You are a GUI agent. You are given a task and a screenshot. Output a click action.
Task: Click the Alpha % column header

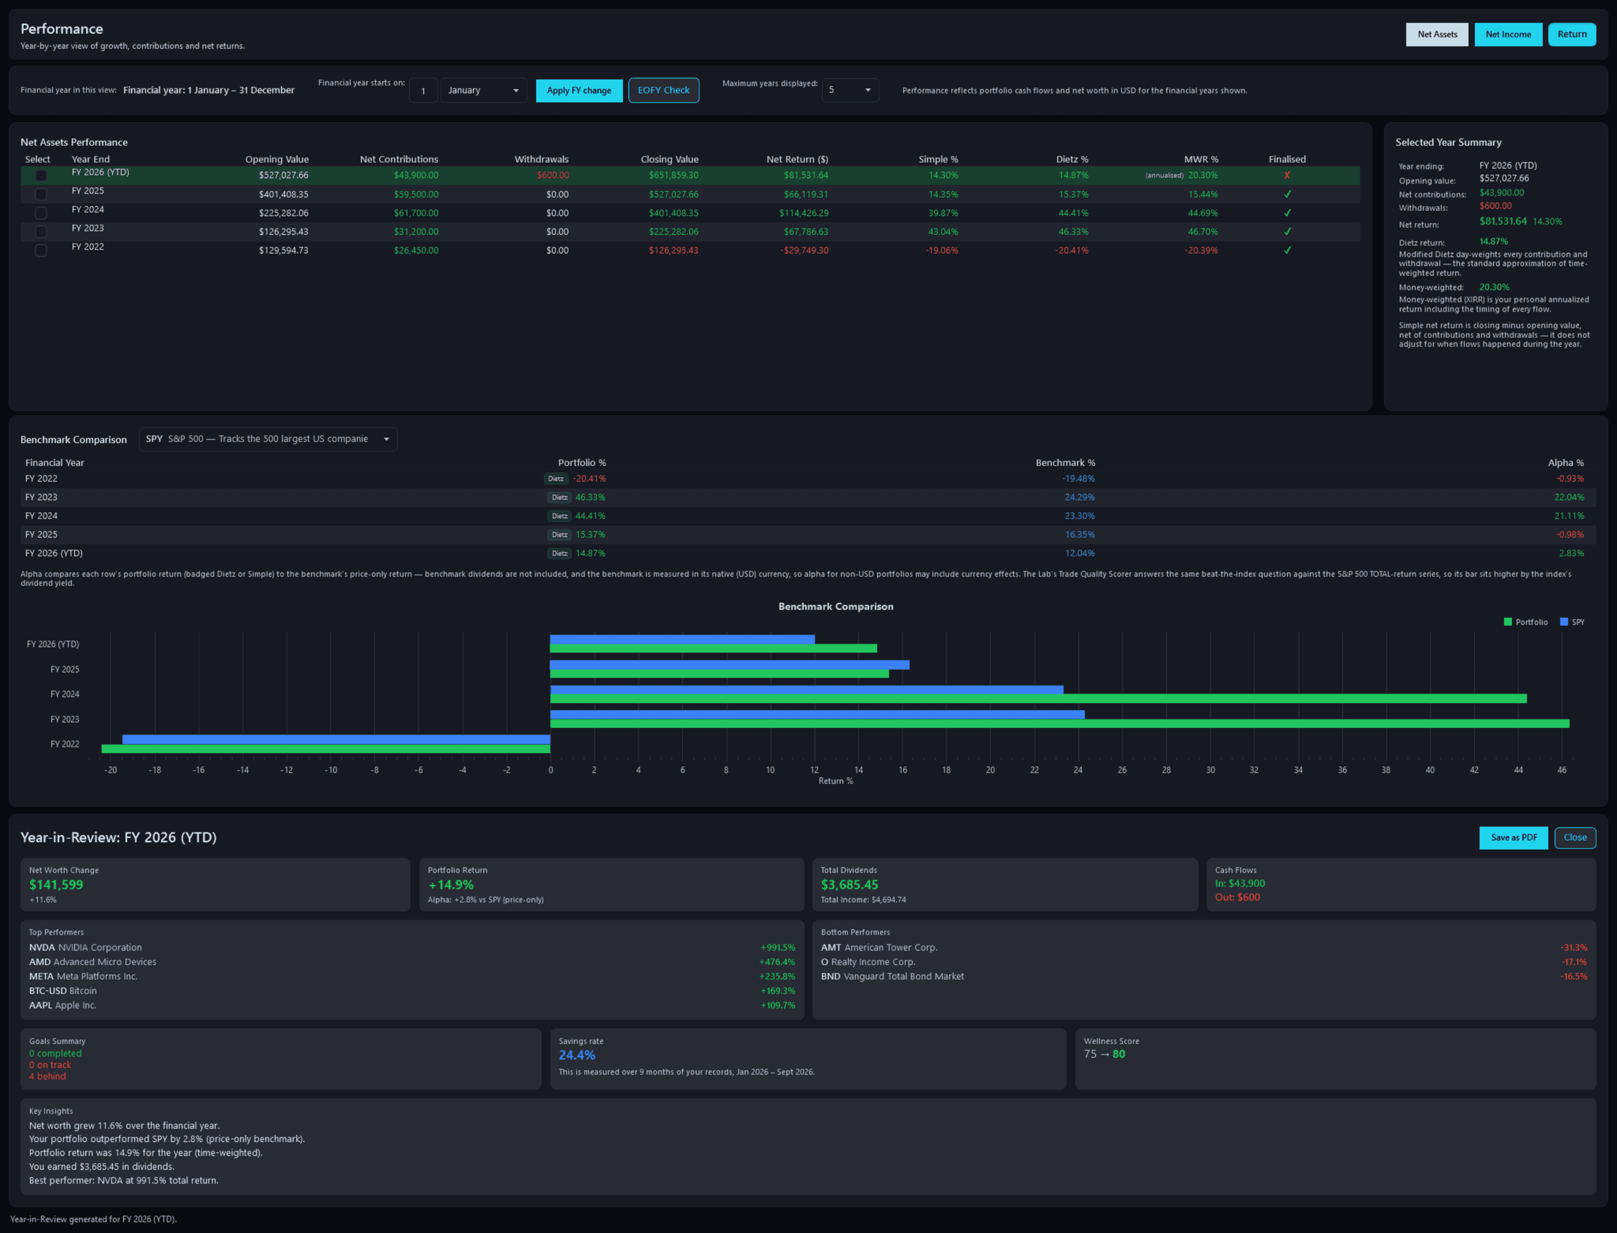coord(1566,462)
